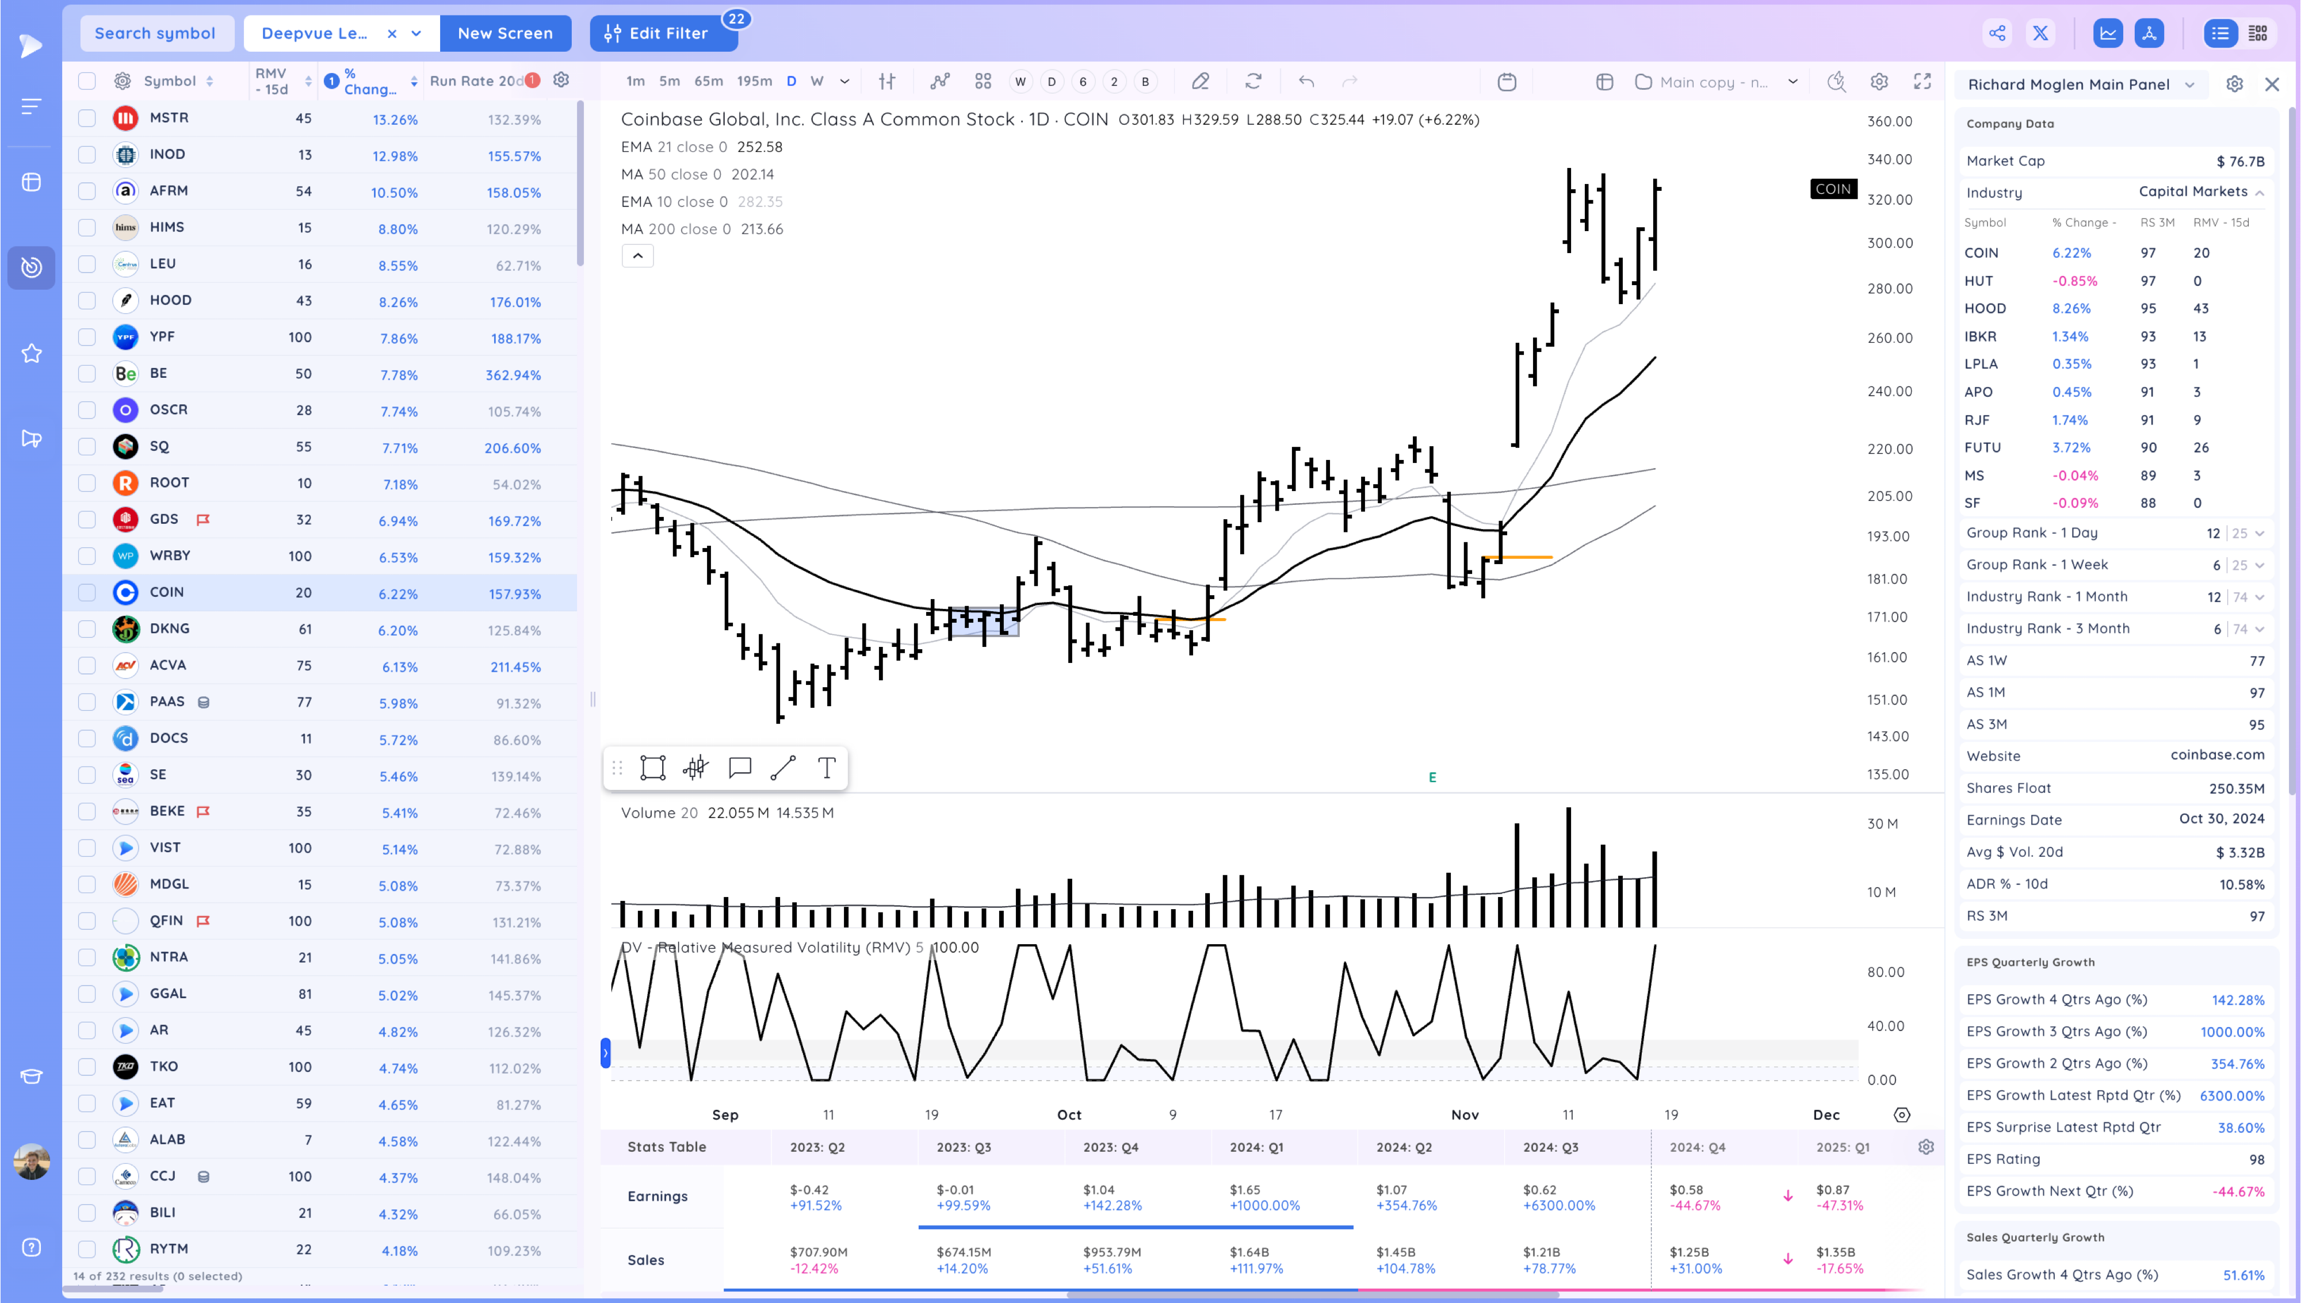This screenshot has height=1303, width=2301.
Task: Click the Stats Table horizontal scrollbar
Action: click(1312, 1294)
